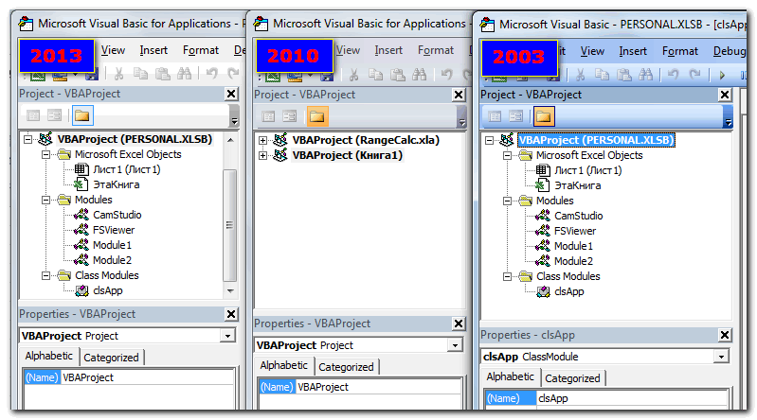Open Debug menu in 2003 window
This screenshot has width=757, height=420.
click(730, 51)
